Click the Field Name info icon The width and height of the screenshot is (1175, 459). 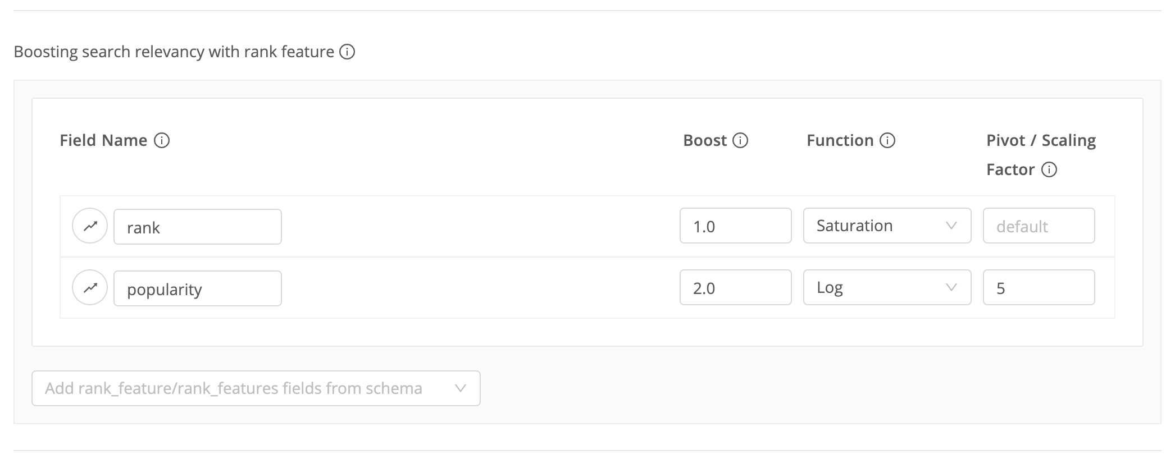point(162,141)
